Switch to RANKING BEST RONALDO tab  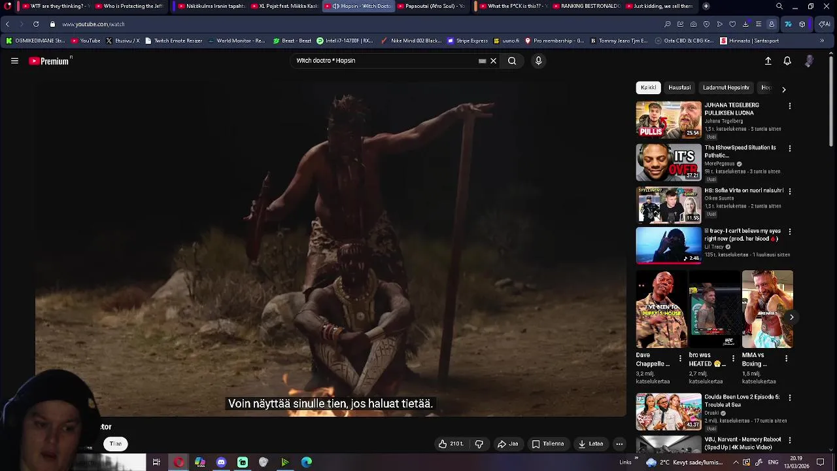587,6
